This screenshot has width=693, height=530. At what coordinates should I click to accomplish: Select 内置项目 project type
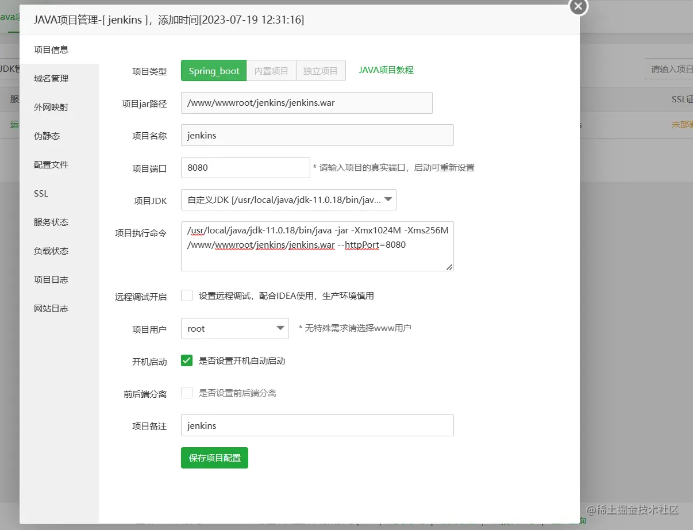[x=271, y=71]
